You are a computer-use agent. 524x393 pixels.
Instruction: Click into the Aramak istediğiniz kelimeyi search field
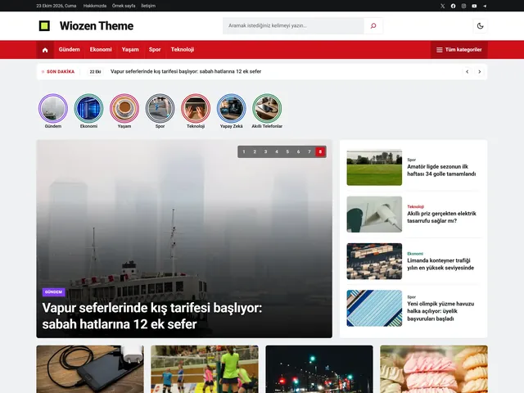(293, 25)
